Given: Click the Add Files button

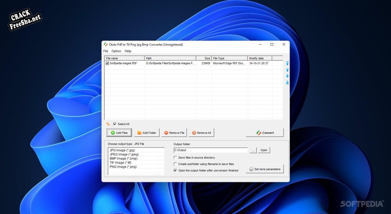Looking at the screenshot, I should [119, 133].
